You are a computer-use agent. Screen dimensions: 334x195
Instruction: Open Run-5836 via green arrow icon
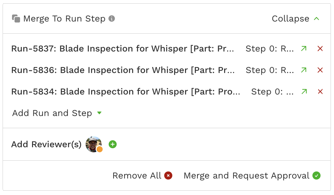304,70
